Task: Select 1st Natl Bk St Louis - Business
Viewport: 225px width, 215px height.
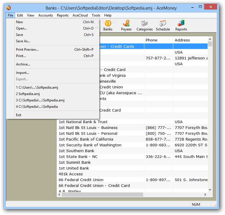Action: click(132, 127)
